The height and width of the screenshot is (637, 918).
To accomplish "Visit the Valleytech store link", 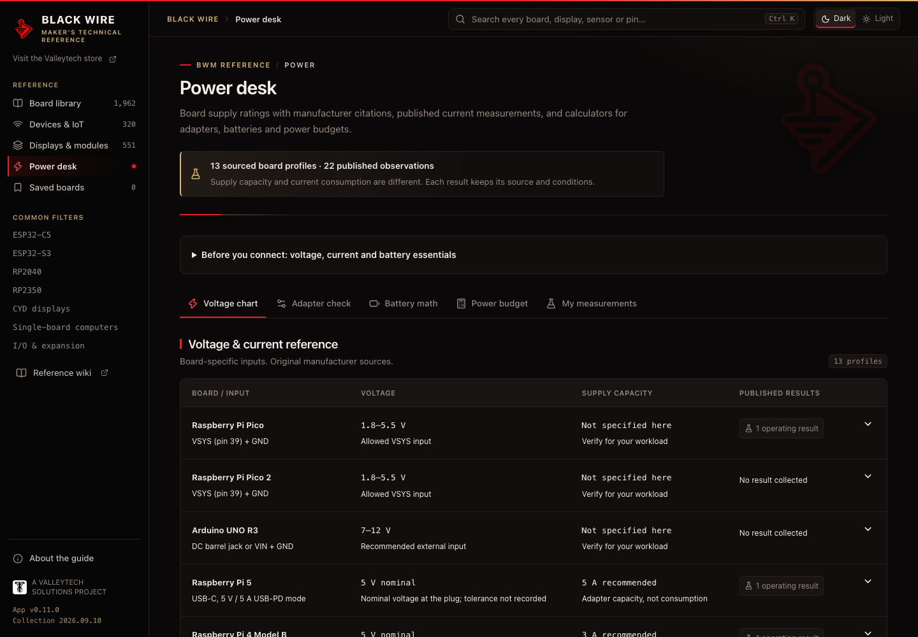I will tap(64, 59).
